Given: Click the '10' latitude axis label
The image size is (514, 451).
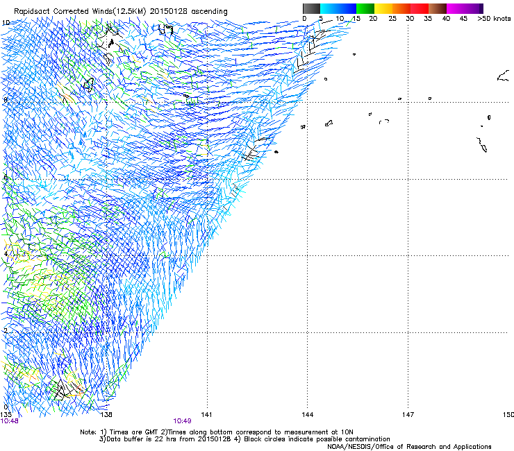Looking at the screenshot, I should [x=6, y=23].
